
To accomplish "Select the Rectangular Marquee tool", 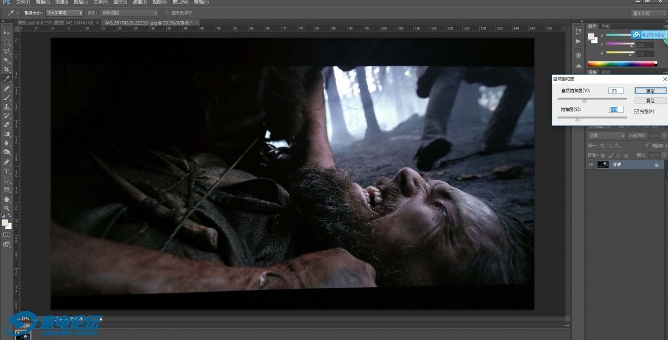I will point(7,42).
